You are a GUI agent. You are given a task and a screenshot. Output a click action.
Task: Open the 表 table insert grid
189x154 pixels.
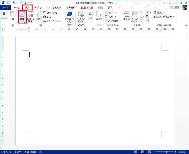coord(13,17)
